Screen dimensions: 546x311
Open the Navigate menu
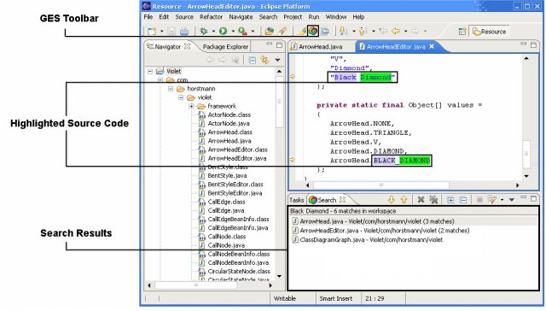tap(241, 17)
